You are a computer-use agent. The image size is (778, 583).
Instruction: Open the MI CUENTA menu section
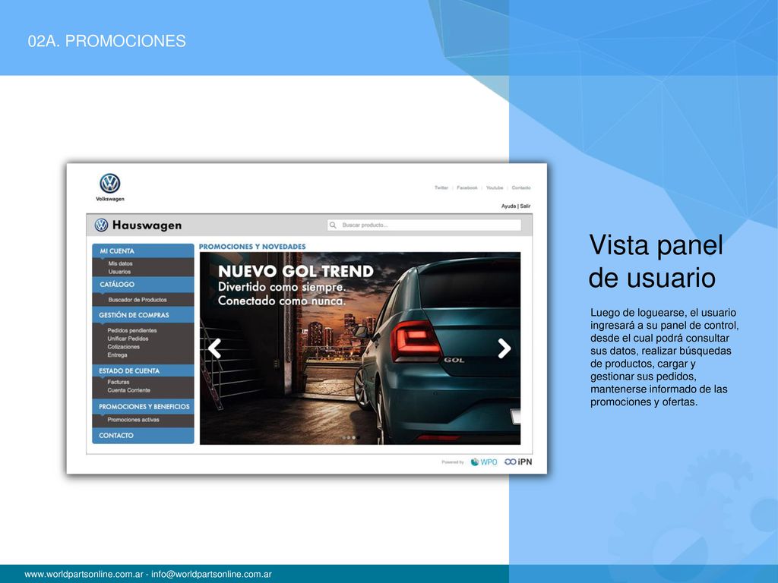[143, 251]
